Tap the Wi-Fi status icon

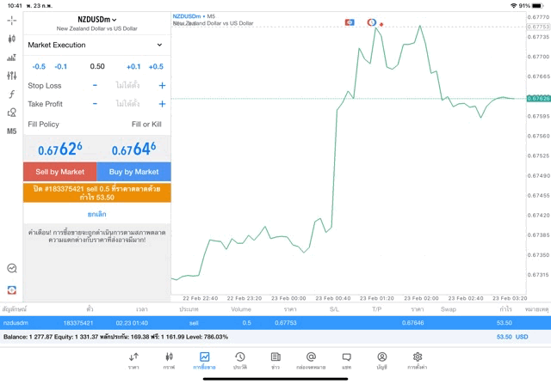click(513, 6)
